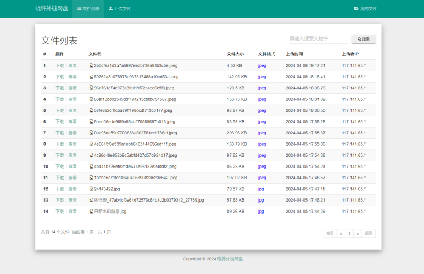Click the image icon next to 日新水印背景.jpg

(91, 212)
